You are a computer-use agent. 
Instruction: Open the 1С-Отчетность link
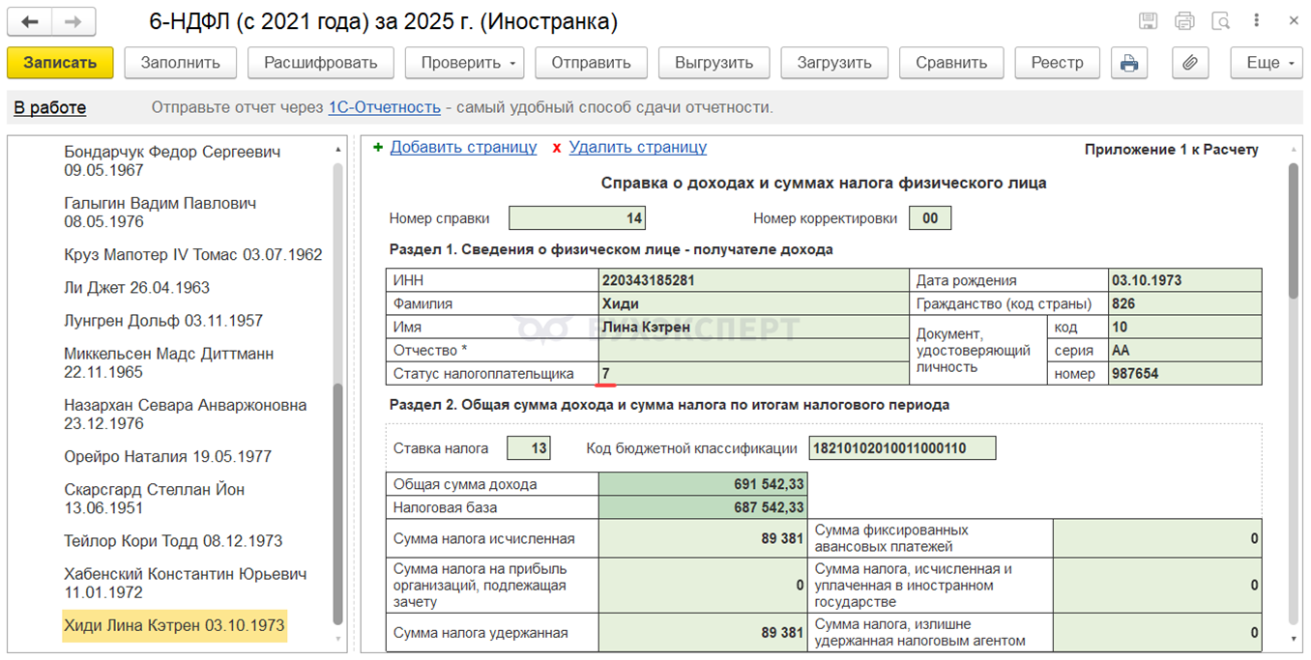tap(384, 107)
